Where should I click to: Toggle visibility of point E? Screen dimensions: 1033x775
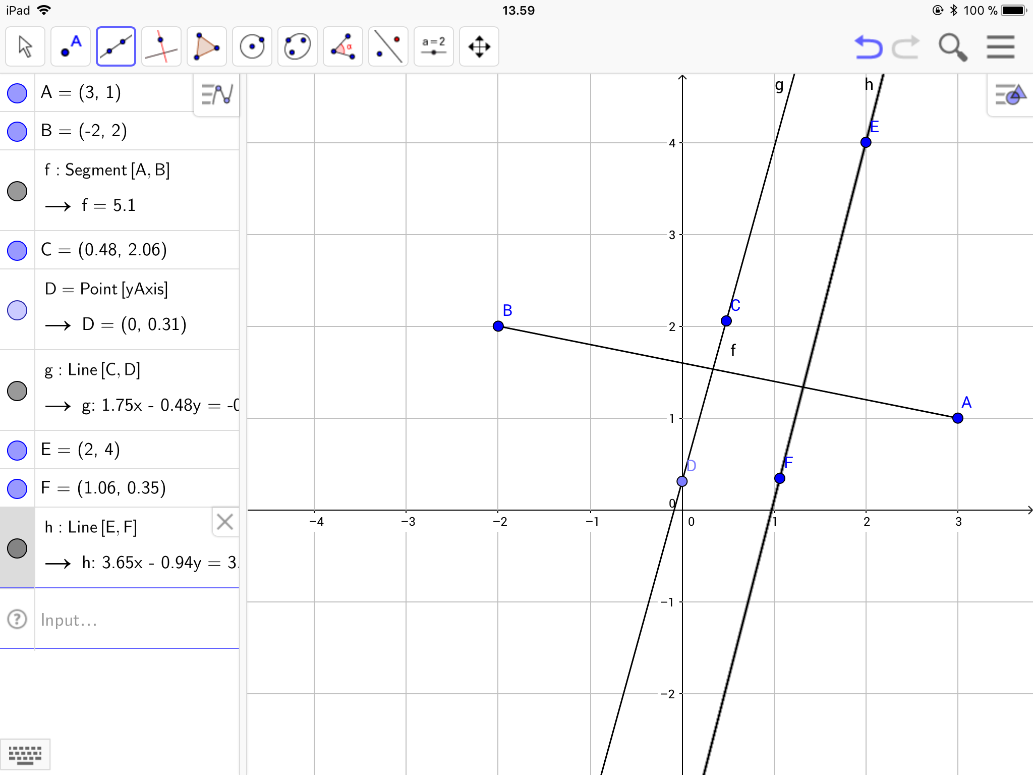[17, 450]
